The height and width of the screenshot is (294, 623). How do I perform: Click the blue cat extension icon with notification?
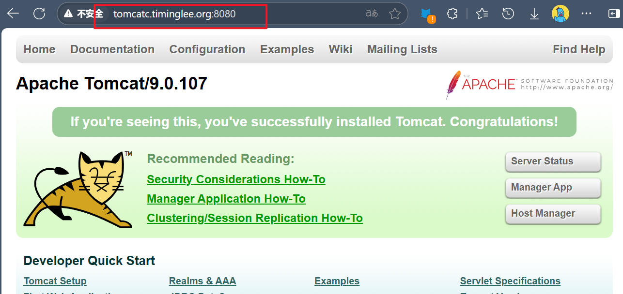point(426,14)
